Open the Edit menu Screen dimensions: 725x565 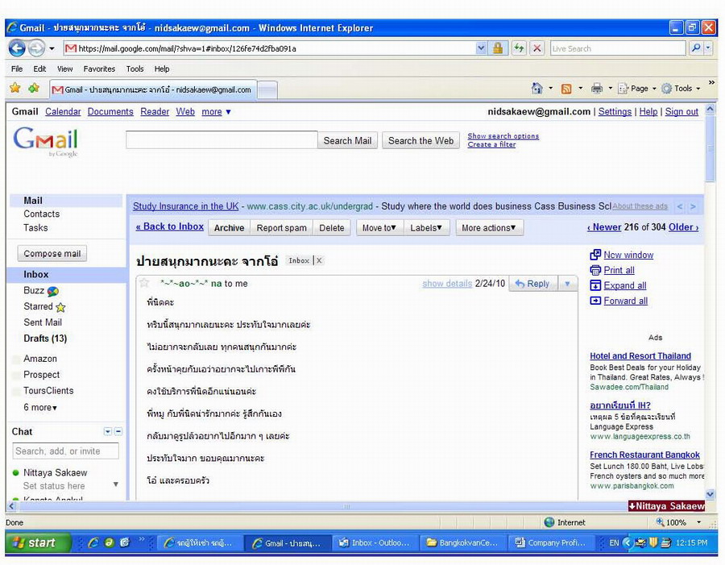coord(39,69)
